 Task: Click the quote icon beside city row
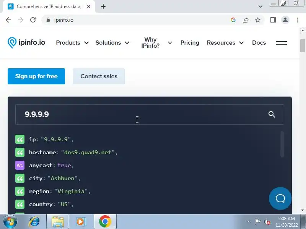point(20,178)
